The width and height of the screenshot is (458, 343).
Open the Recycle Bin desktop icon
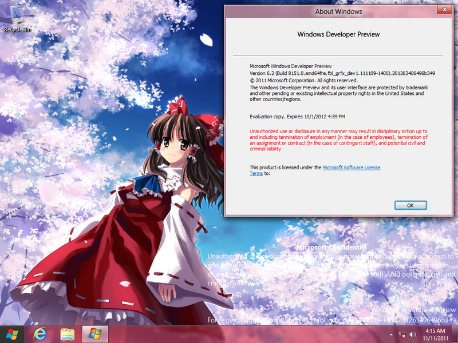click(17, 18)
